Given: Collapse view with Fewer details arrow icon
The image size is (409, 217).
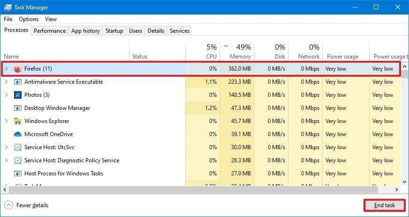Looking at the screenshot, I should click(x=8, y=205).
